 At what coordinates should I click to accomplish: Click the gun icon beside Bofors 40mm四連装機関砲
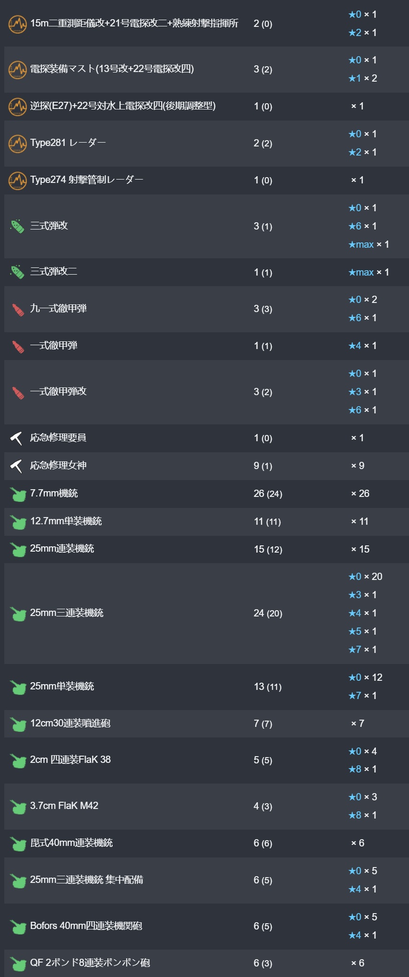click(x=18, y=927)
